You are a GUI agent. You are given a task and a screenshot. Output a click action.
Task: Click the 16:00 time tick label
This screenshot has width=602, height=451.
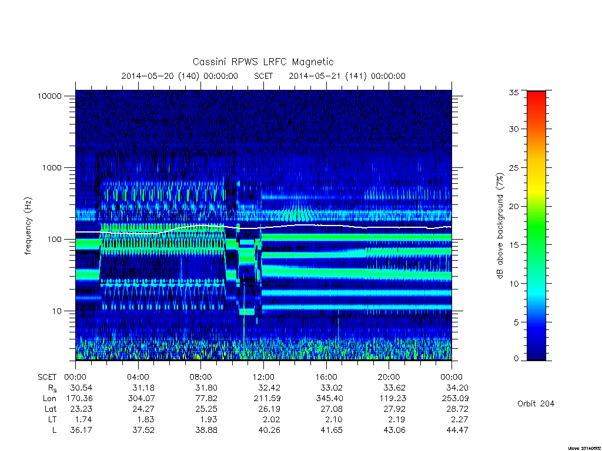326,377
